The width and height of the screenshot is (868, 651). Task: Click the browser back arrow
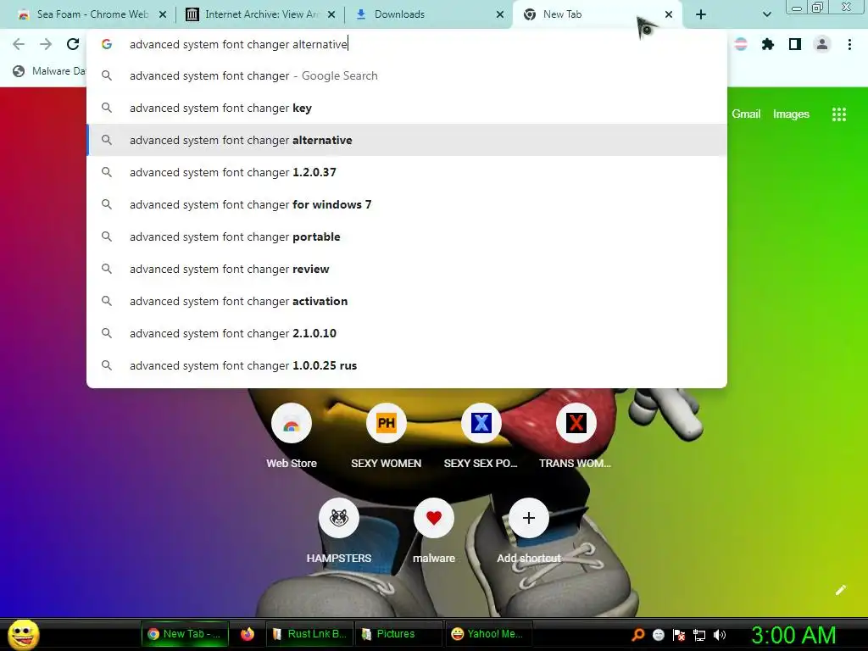click(x=19, y=44)
